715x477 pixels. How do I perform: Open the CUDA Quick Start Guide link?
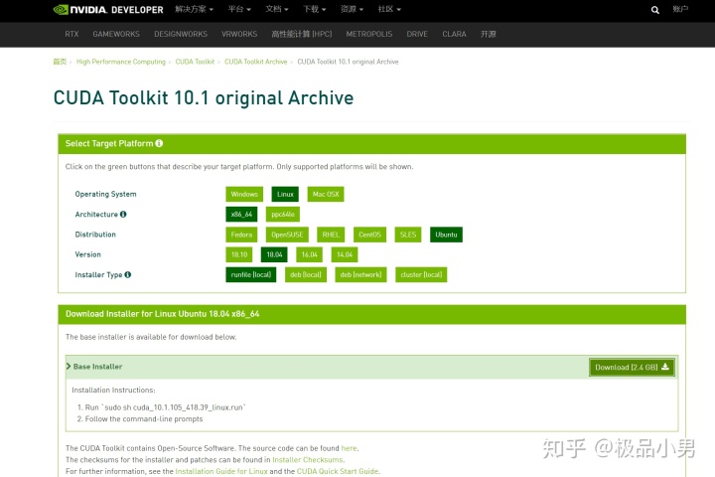[x=338, y=471]
